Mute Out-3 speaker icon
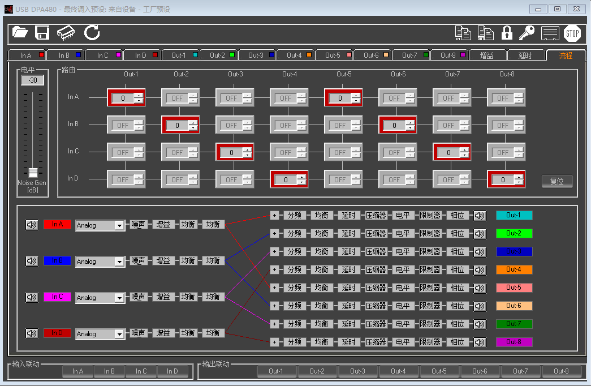 480,252
